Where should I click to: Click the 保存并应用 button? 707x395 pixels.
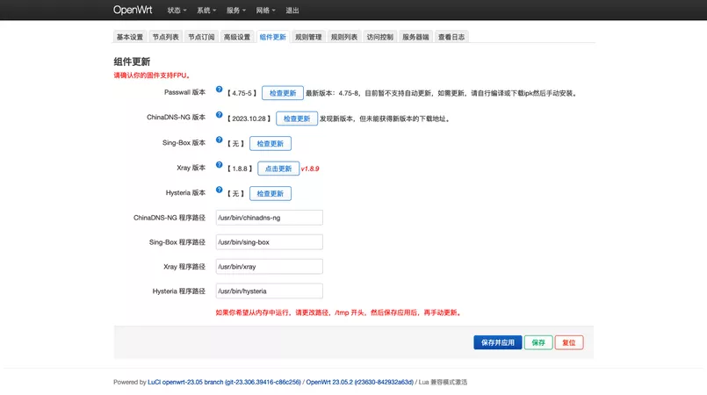click(497, 342)
